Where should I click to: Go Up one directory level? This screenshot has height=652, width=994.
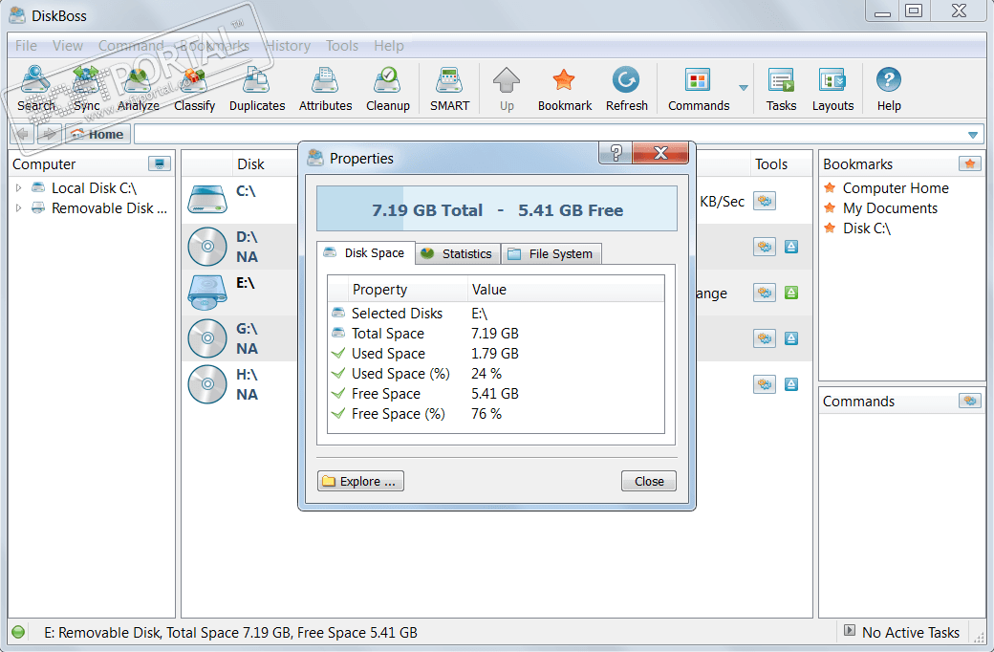507,89
